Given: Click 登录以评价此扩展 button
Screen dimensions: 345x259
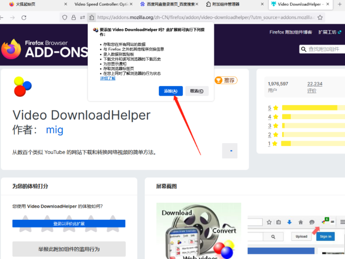Looking at the screenshot, I should click(69, 224).
